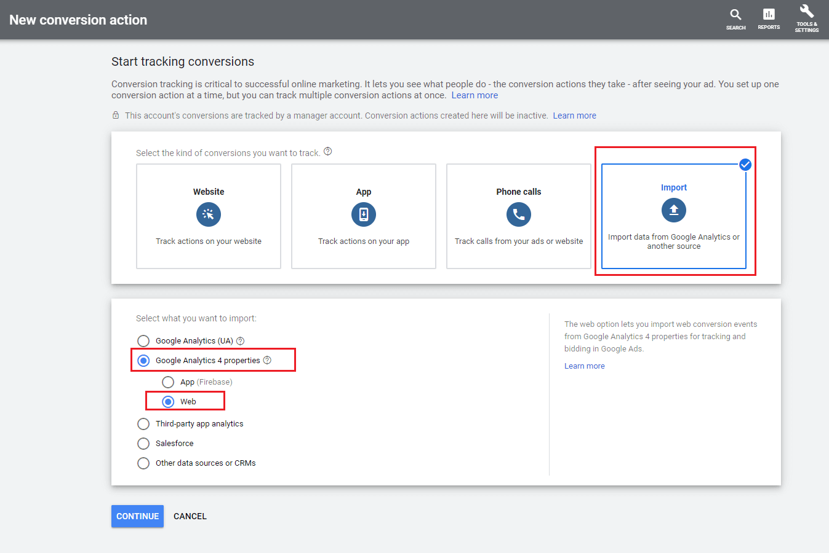This screenshot has width=829, height=553.
Task: Select Other data sources or CRMs option
Action: tap(143, 463)
